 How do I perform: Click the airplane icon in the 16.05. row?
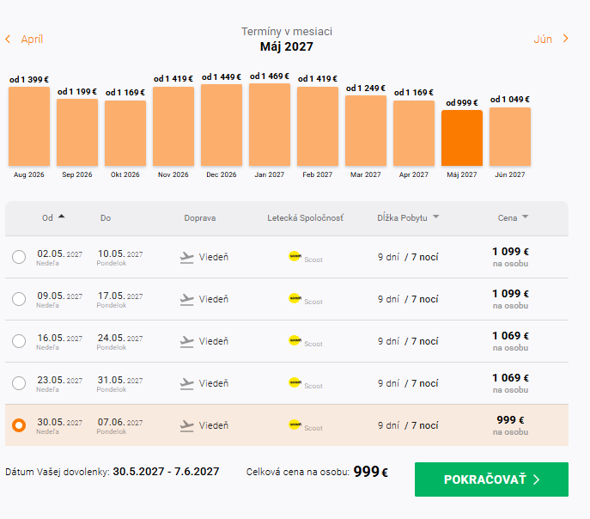pyautogui.click(x=186, y=342)
